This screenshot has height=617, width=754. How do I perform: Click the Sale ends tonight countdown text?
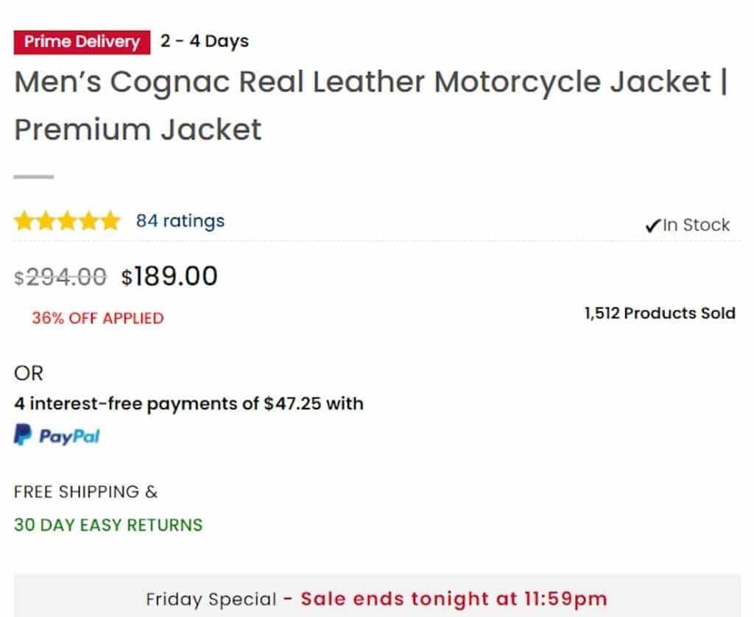[454, 599]
